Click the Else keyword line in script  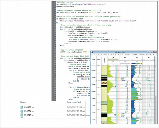click(58, 23)
